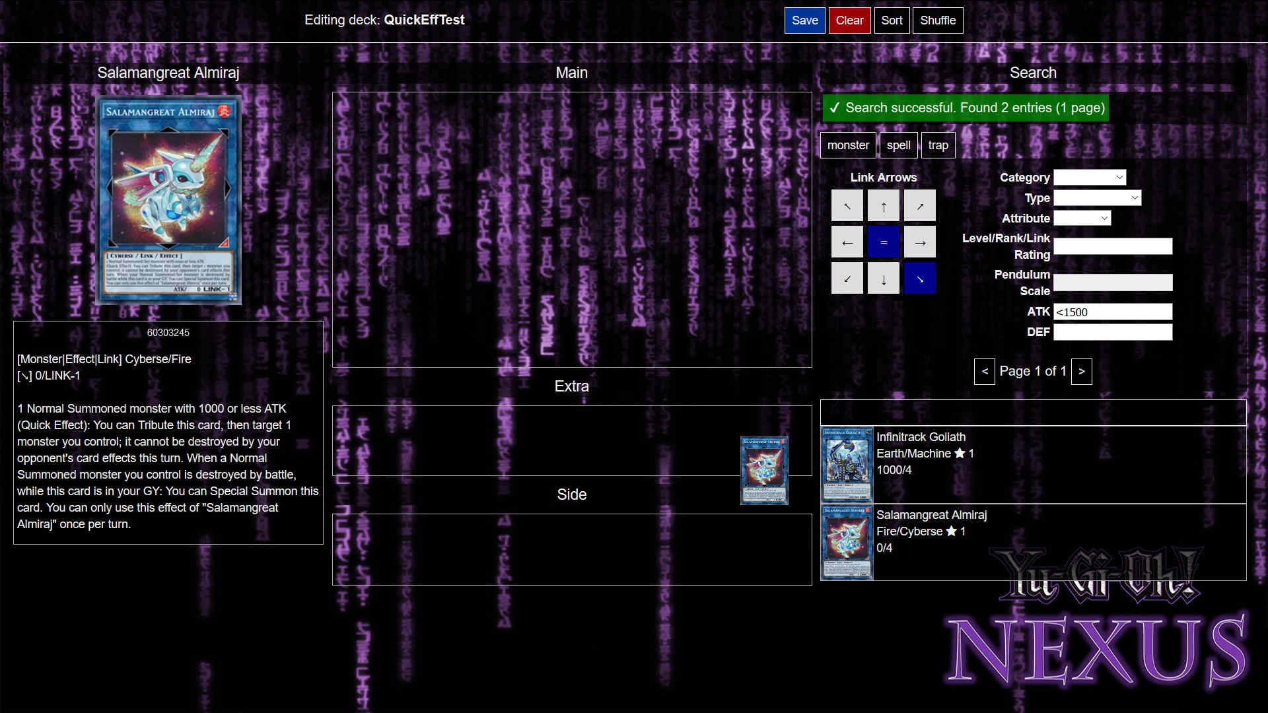The image size is (1268, 713).
Task: Open the Type dropdown
Action: (1098, 198)
